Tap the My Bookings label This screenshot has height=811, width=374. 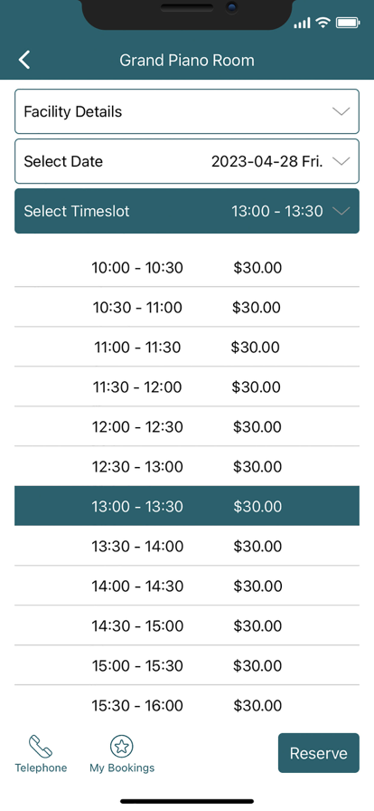(122, 768)
